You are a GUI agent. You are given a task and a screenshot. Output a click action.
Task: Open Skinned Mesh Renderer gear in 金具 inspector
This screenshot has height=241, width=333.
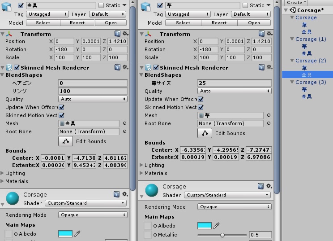click(125, 67)
